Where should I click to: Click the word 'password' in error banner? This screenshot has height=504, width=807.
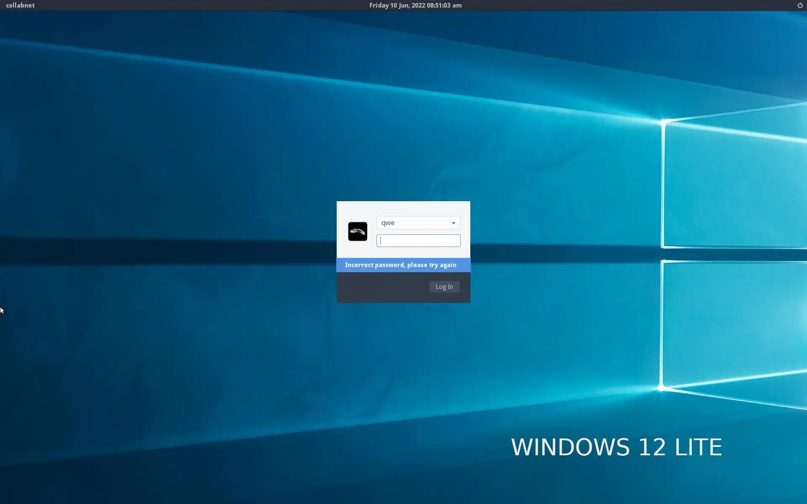point(390,265)
